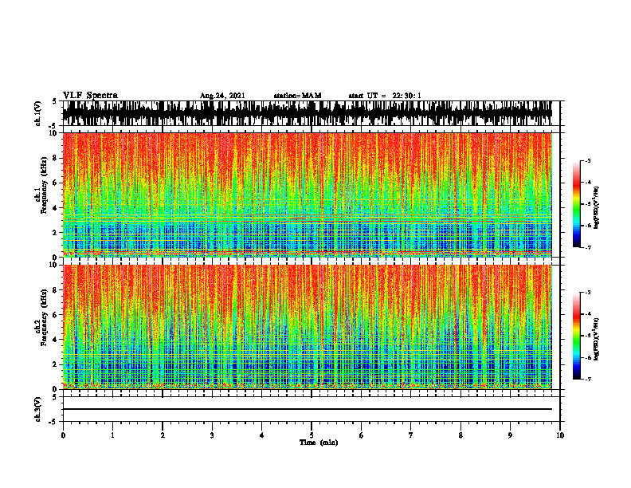Click the "ch.1(V)" axis label
Viewport: 631px width, 488px height.
(37, 113)
